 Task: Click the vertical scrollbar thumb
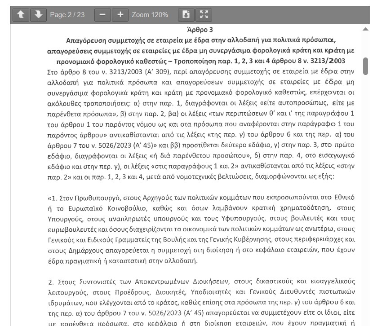click(365, 66)
